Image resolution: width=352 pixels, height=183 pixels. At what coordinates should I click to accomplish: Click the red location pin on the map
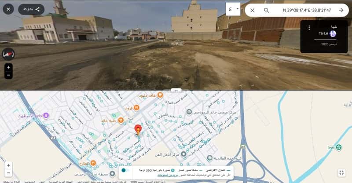[x=138, y=130]
